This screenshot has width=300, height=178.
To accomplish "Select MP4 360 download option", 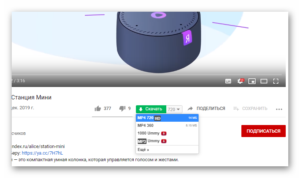I will [167, 125].
